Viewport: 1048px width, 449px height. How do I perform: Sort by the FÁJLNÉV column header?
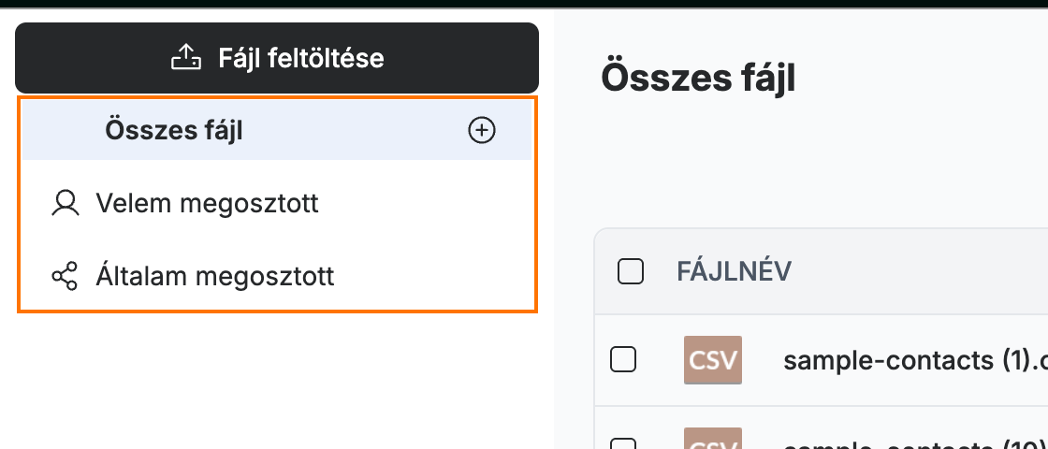(734, 271)
